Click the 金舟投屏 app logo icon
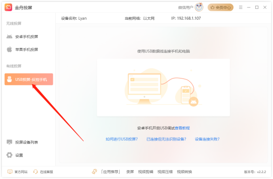Image resolution: width=273 pixels, height=179 pixels. coord(8,7)
